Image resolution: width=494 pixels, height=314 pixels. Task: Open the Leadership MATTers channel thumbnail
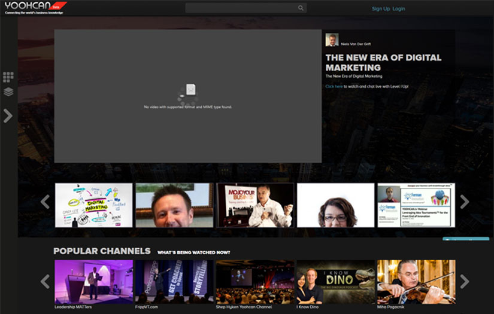94,282
